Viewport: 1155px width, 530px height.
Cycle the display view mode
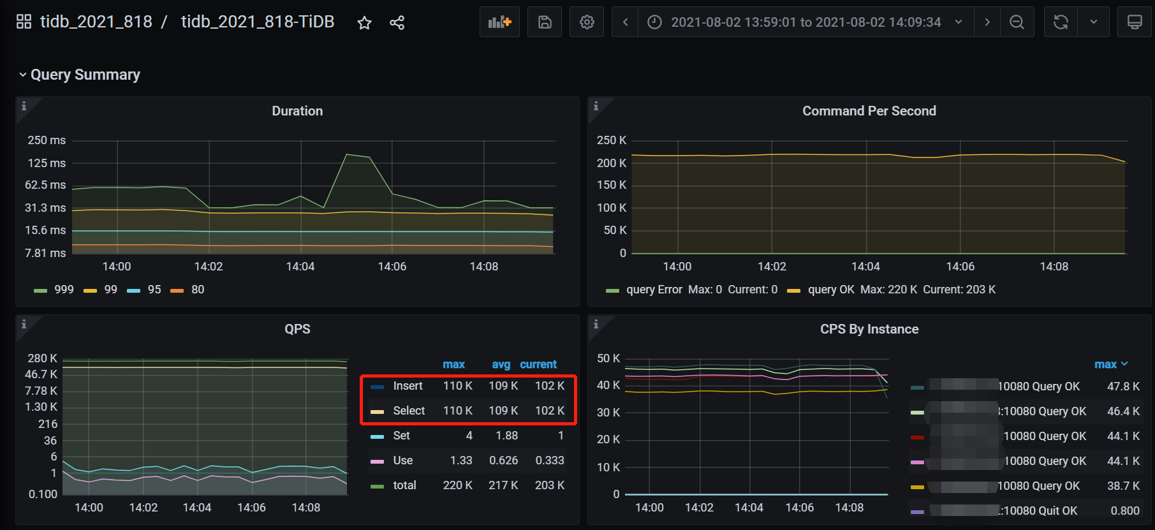1135,22
